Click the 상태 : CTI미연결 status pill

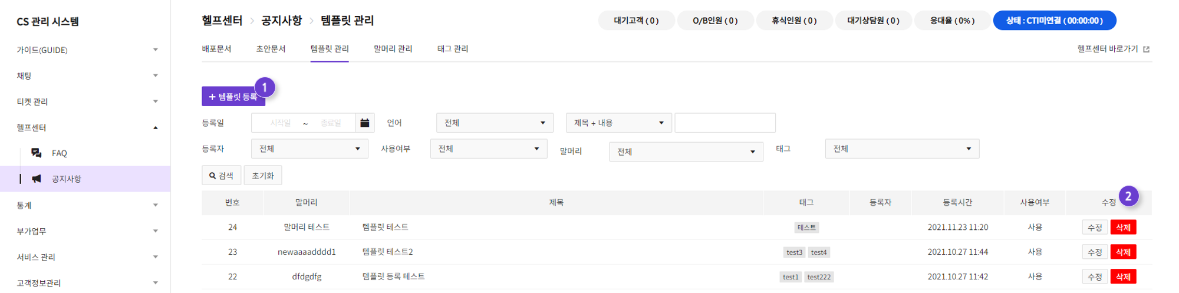click(1054, 21)
